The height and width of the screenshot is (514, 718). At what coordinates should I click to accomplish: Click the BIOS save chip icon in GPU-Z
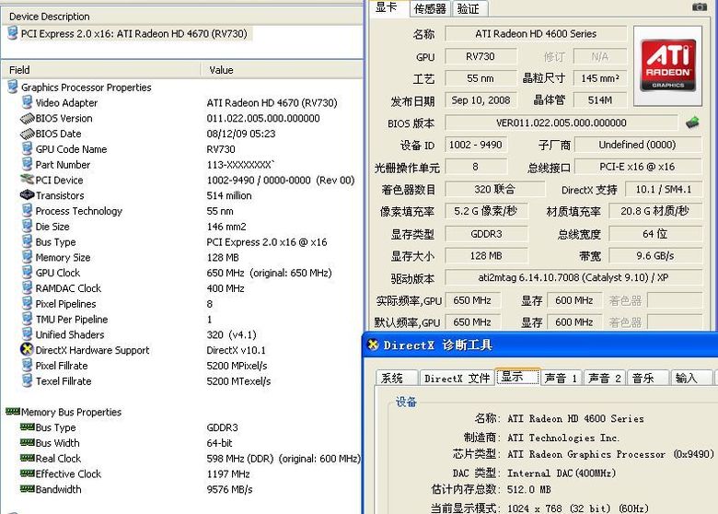click(692, 123)
